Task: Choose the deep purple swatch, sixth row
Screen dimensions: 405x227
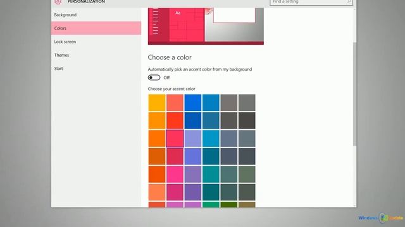Action: point(192,192)
